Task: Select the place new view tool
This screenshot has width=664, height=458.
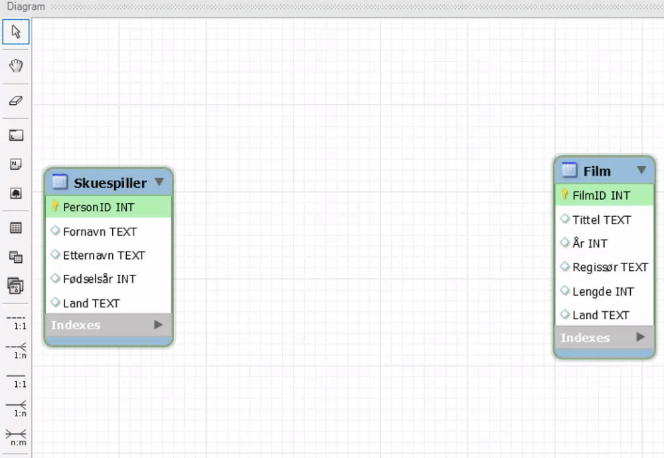Action: point(15,257)
